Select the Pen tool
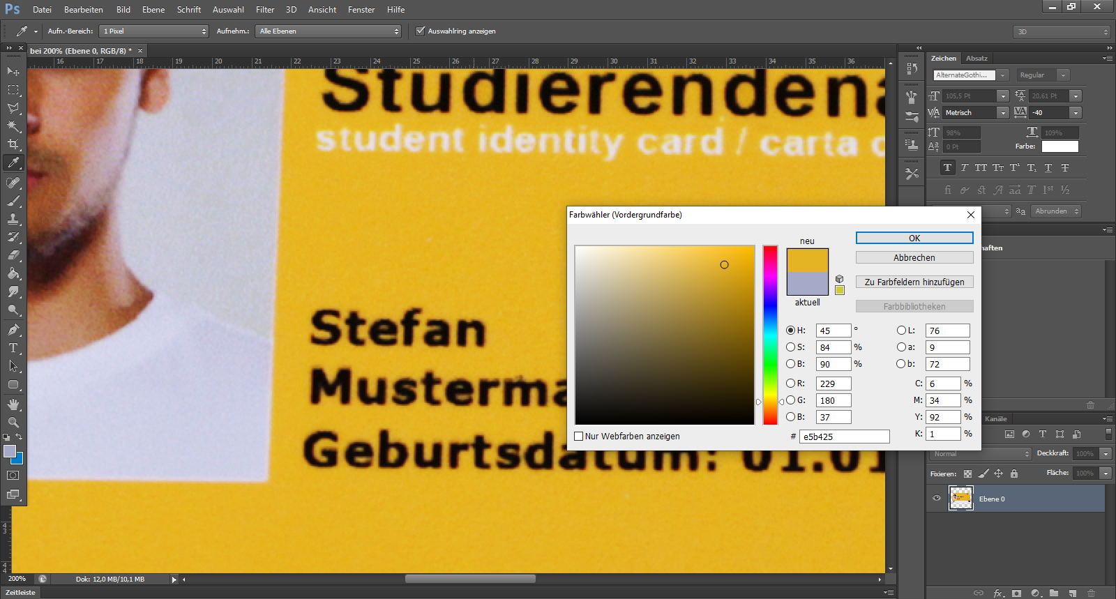The height and width of the screenshot is (599, 1116). click(13, 329)
